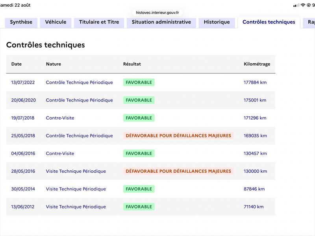This screenshot has height=236, width=315.
Task: Select the date 13/07/2022
Action: [x=23, y=83]
